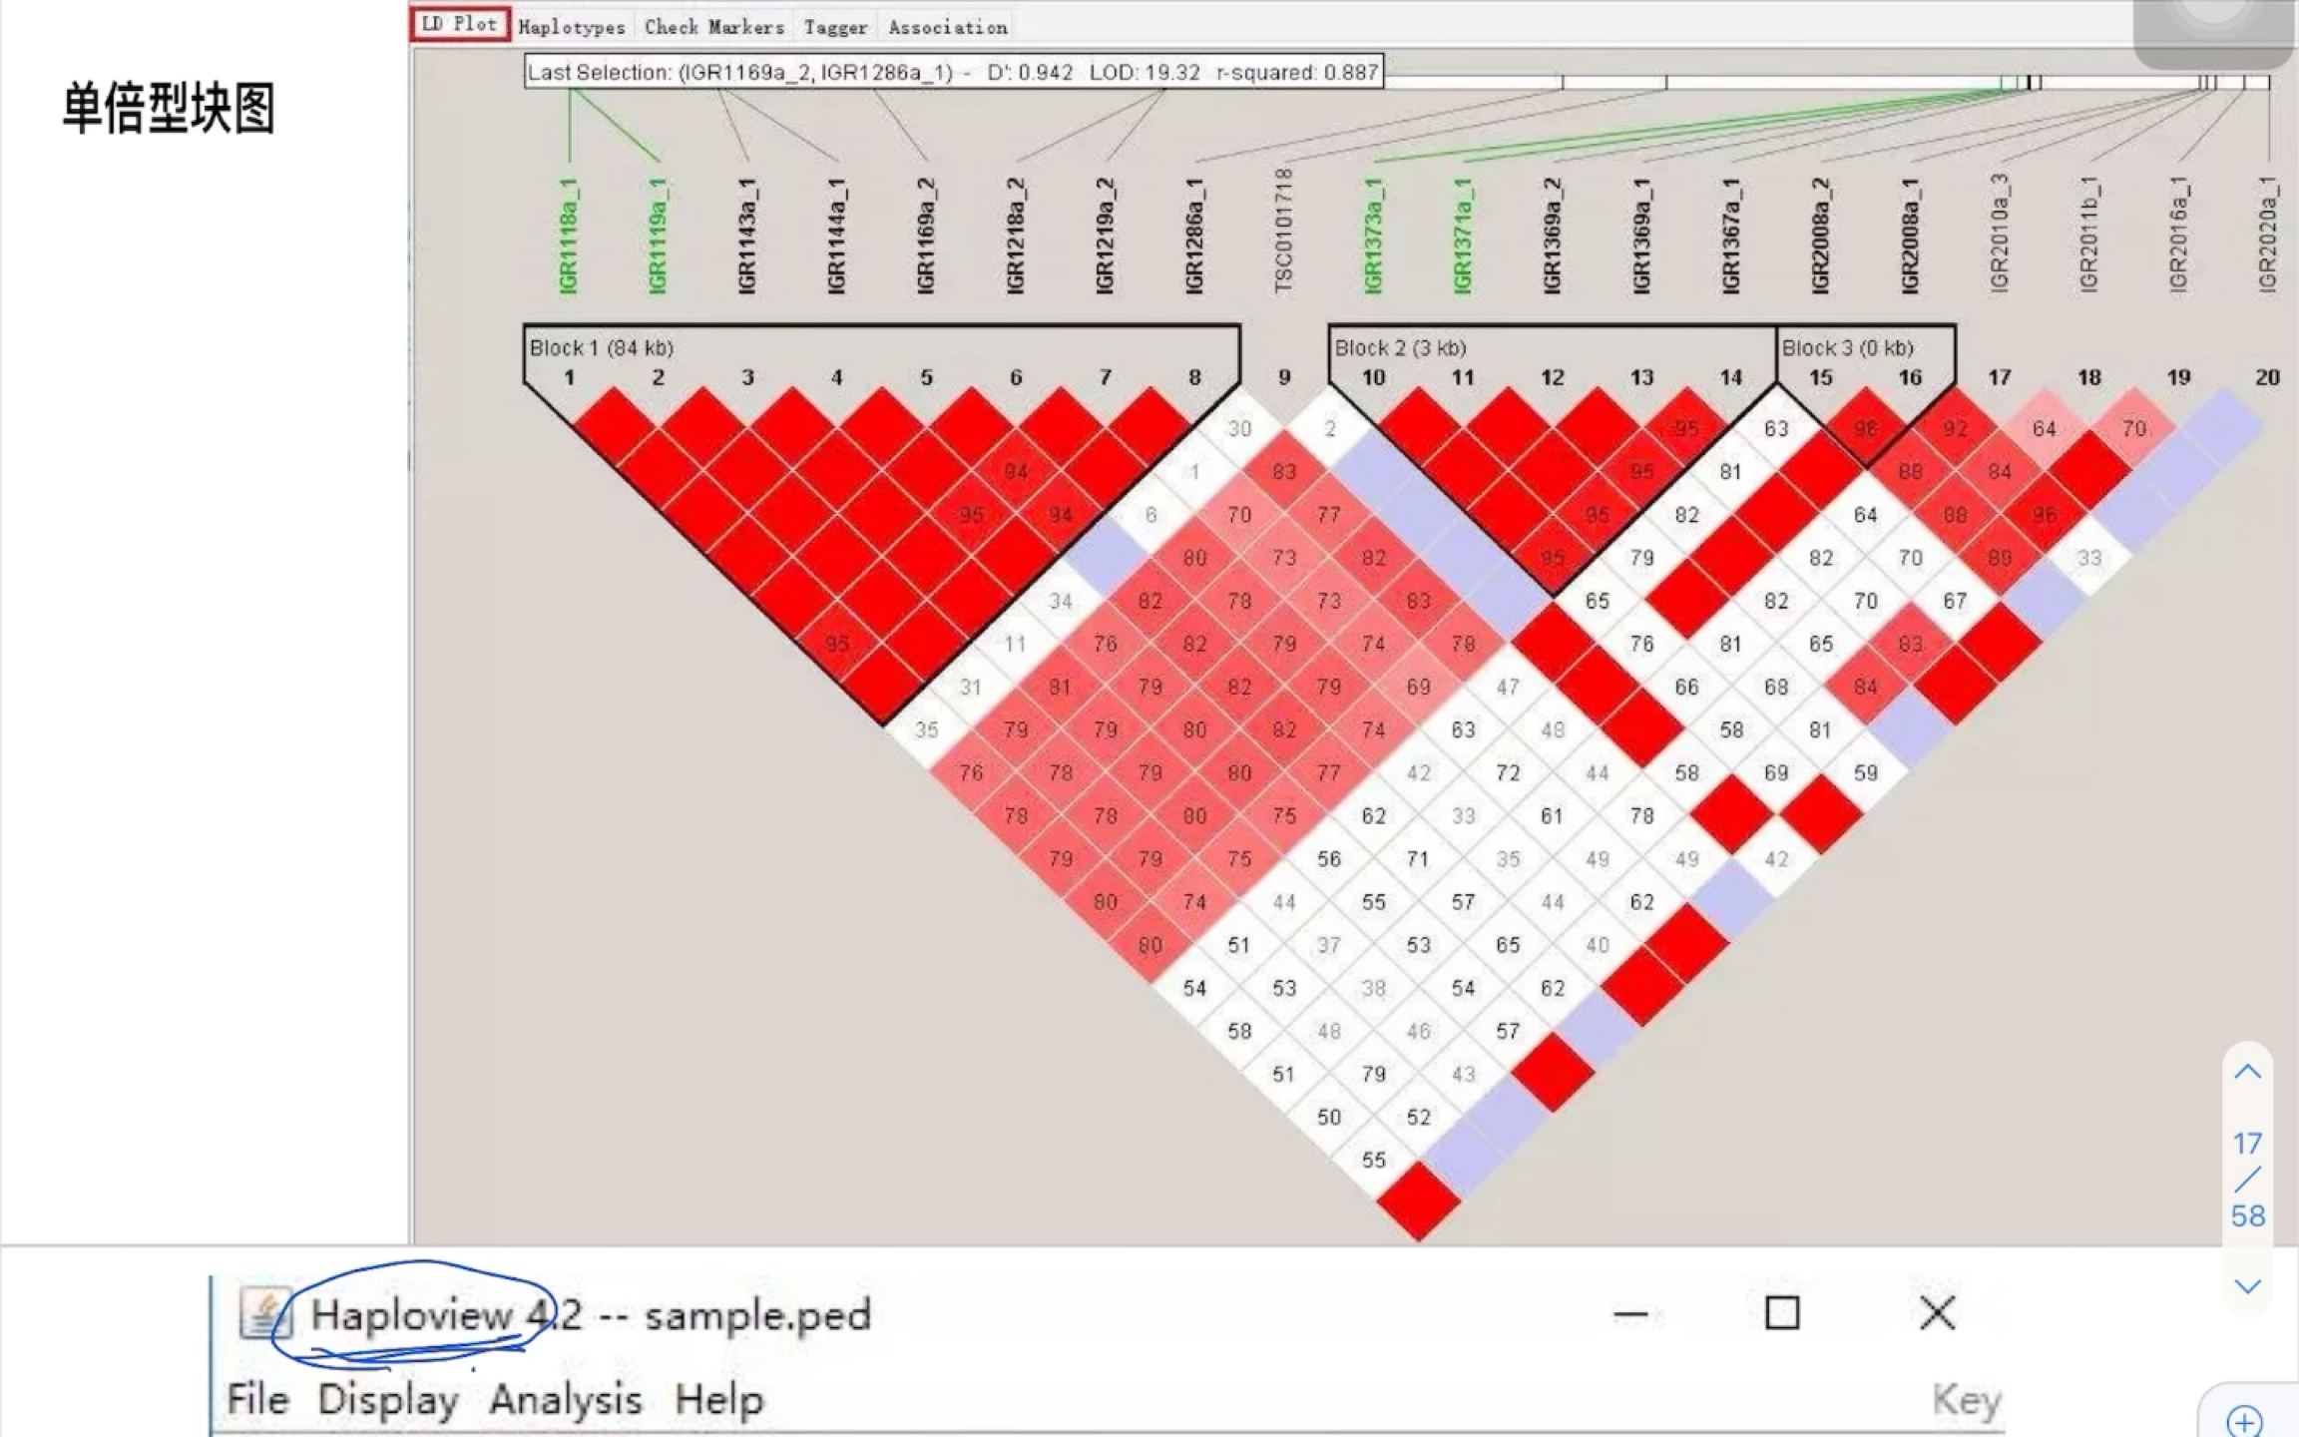The image size is (2299, 1437).
Task: Click the Block 3 (0 kb) label
Action: pos(1848,348)
